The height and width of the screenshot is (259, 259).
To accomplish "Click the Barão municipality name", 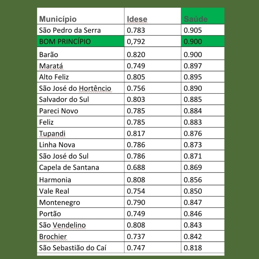I will click(x=49, y=55).
